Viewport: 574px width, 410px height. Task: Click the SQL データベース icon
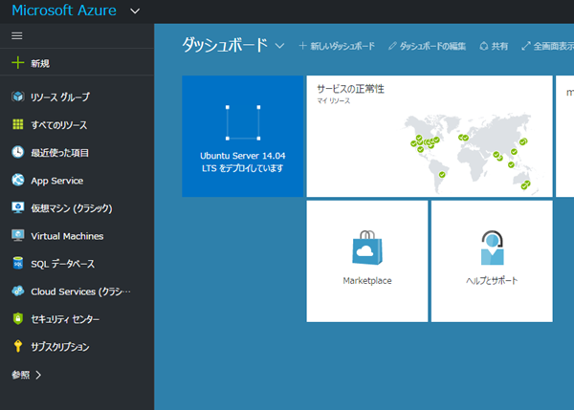point(17,264)
